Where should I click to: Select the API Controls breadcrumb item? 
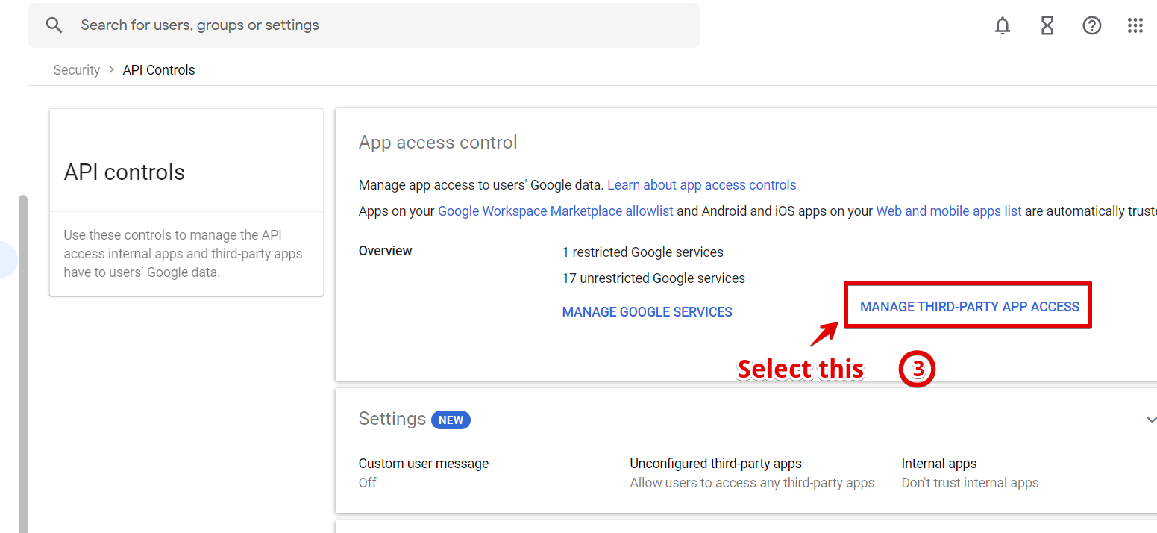tap(159, 70)
